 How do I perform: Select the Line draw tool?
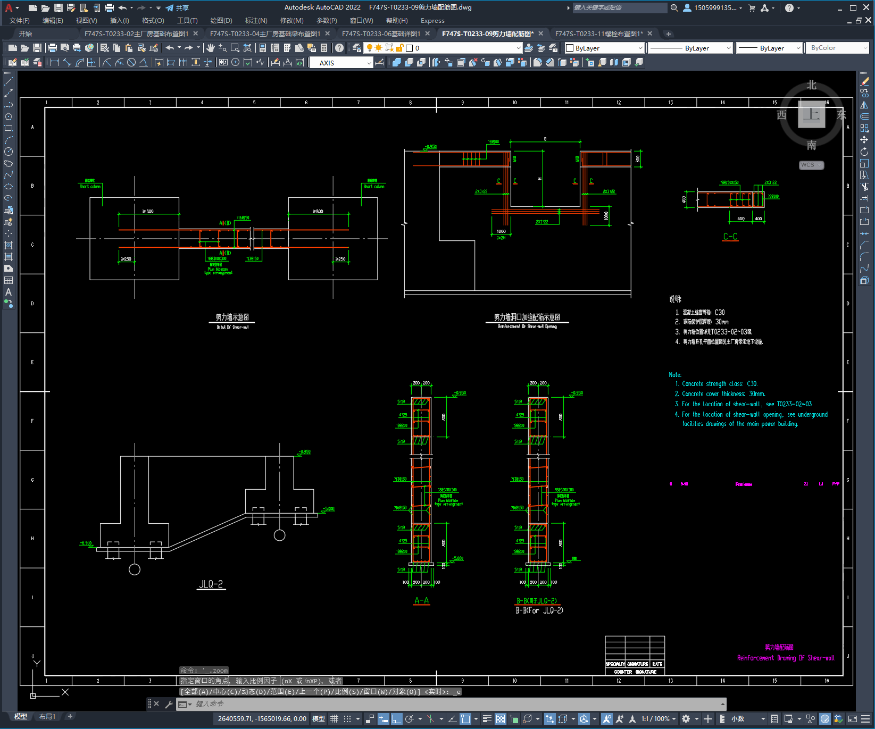9,81
